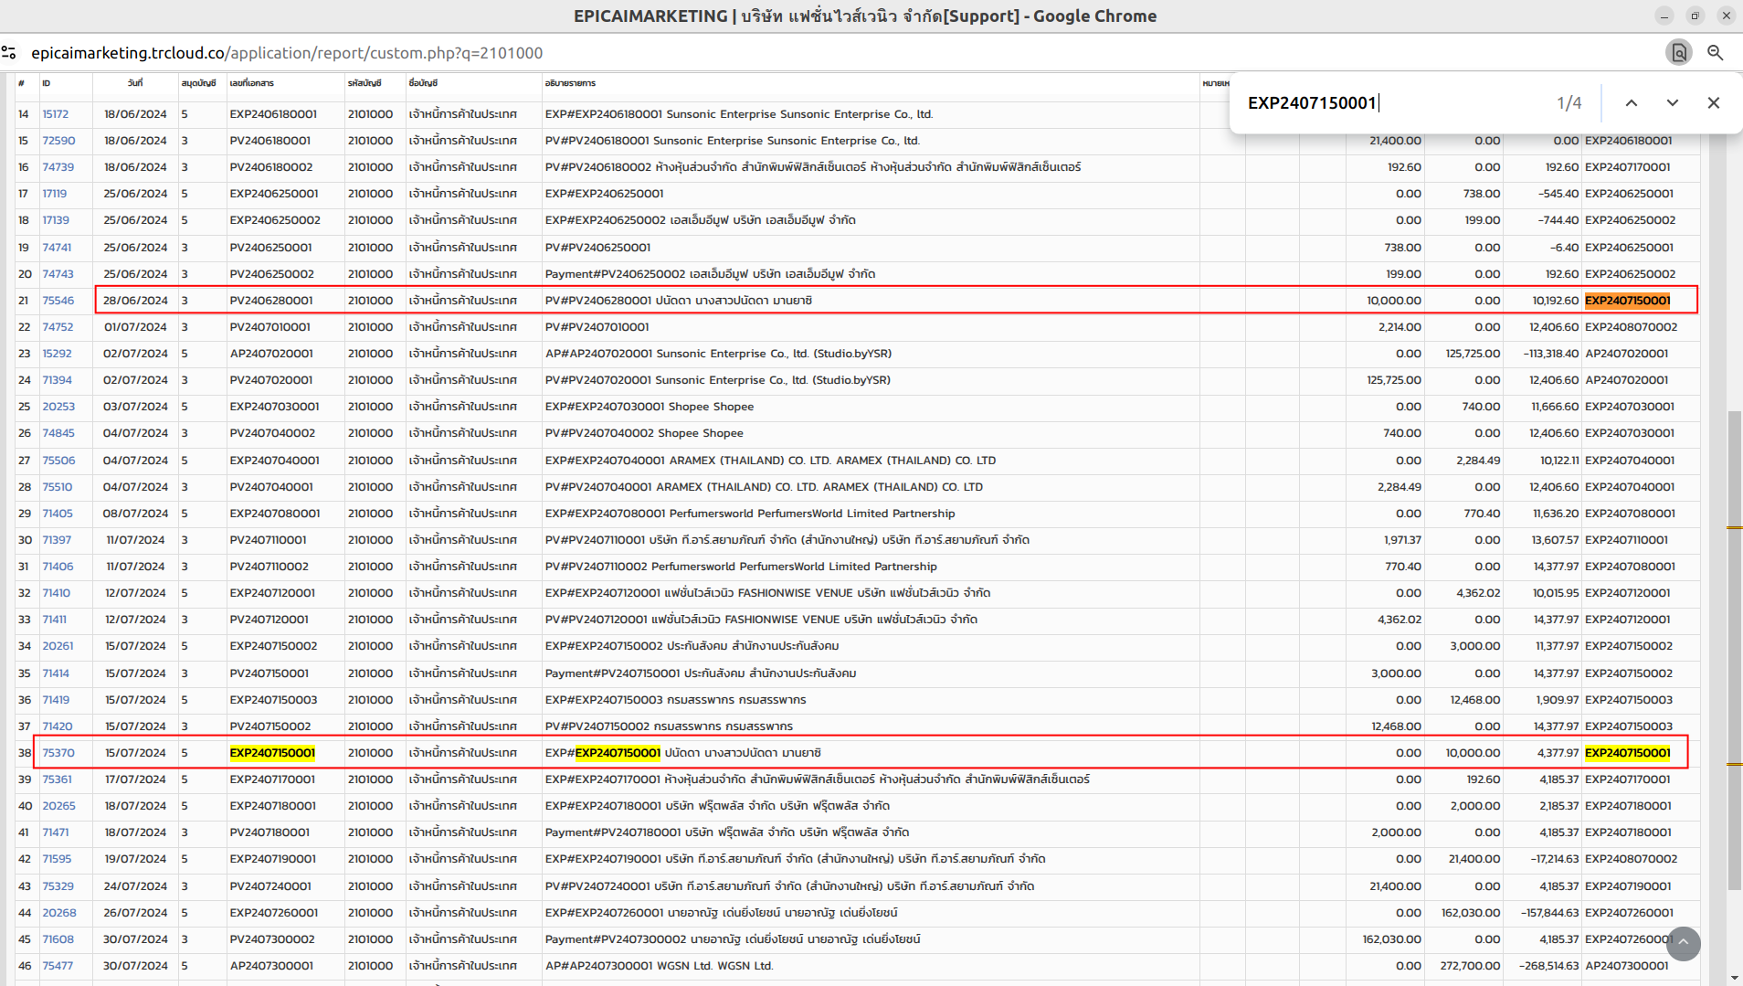Click amount 162,030.00 in row 45
The height and width of the screenshot is (986, 1743).
(x=1391, y=939)
